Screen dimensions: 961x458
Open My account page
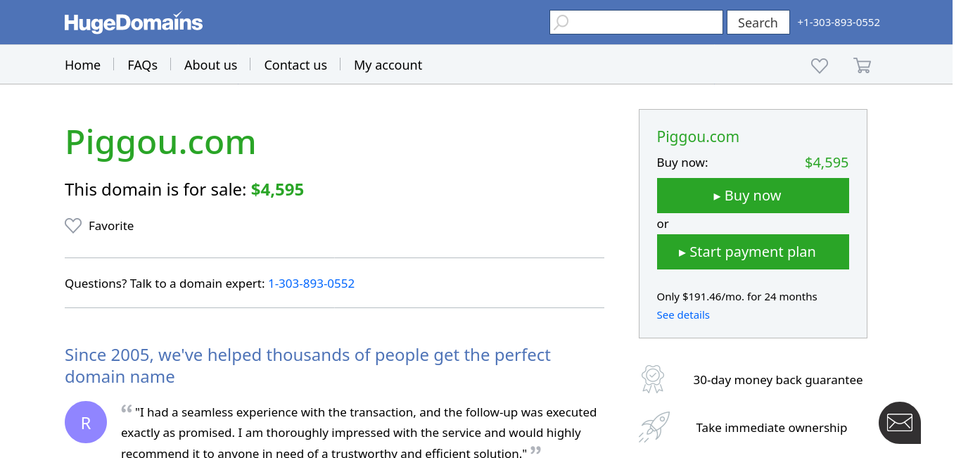[388, 65]
